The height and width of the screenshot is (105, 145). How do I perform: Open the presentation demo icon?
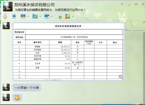(23, 16)
